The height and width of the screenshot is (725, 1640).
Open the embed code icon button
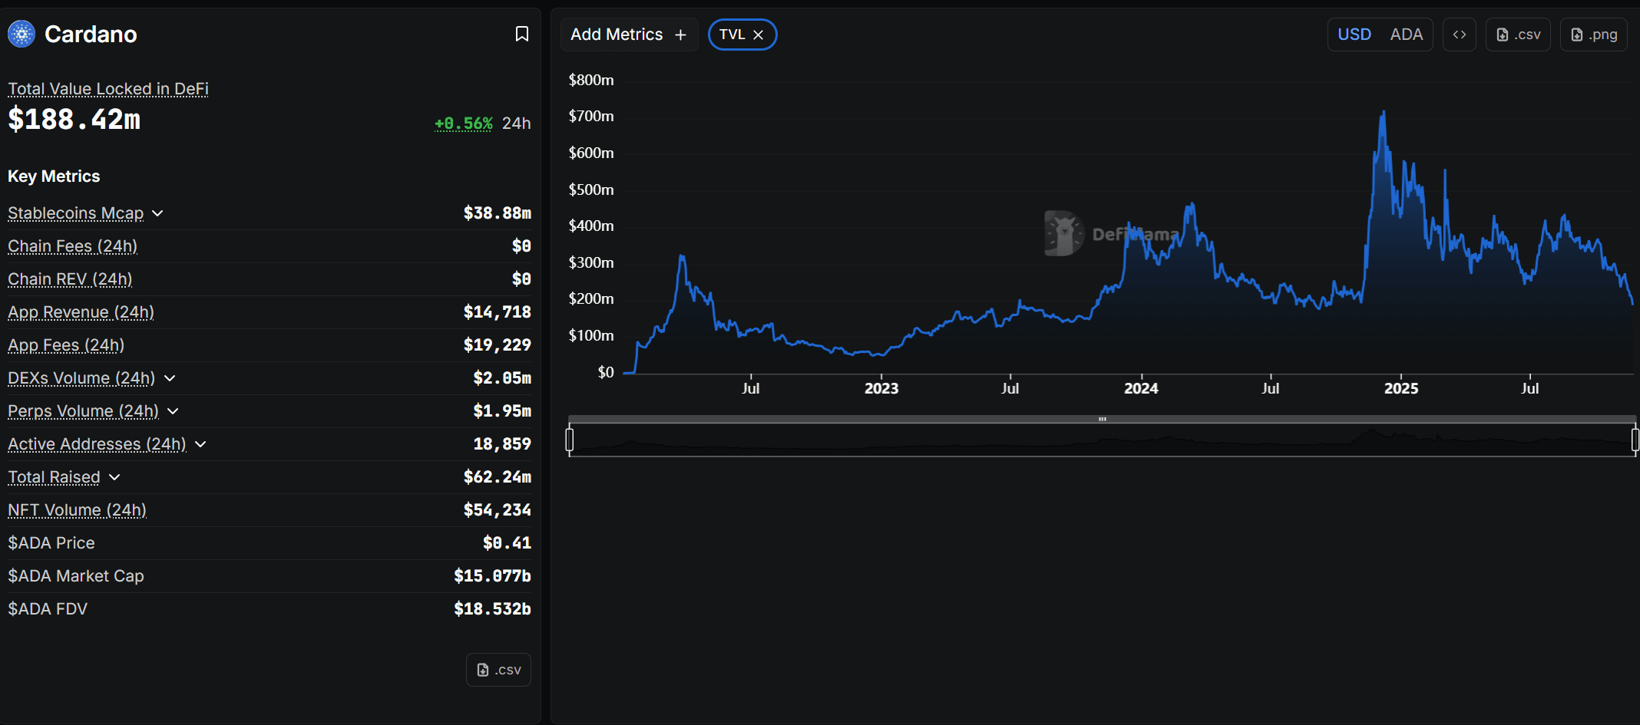pos(1460,35)
